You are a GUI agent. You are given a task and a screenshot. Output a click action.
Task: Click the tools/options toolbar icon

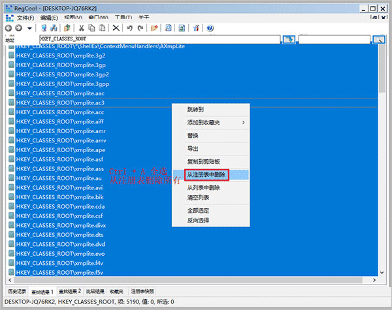196,28
